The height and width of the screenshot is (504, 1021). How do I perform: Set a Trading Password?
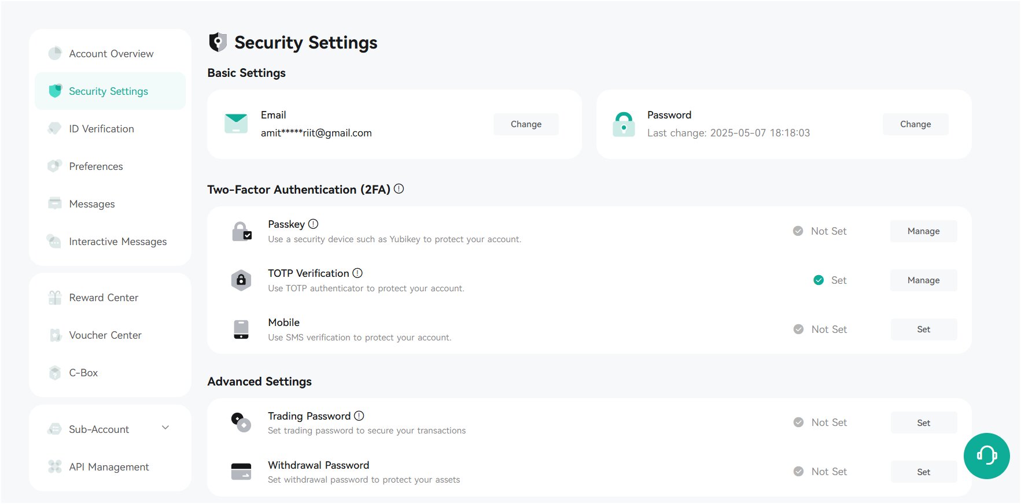[923, 423]
